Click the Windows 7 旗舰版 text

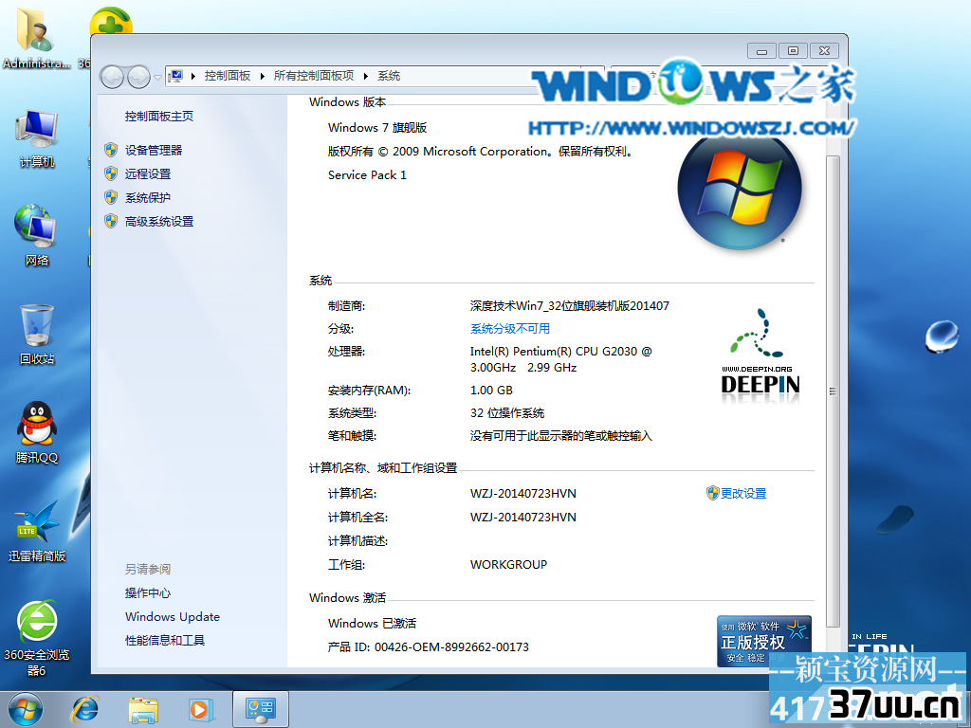click(x=377, y=128)
